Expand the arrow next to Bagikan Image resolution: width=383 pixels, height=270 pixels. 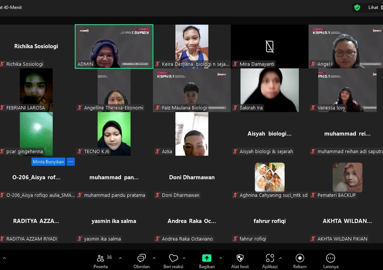click(x=220, y=258)
